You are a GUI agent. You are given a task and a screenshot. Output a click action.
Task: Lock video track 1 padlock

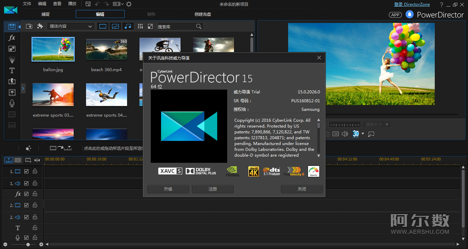click(x=35, y=171)
